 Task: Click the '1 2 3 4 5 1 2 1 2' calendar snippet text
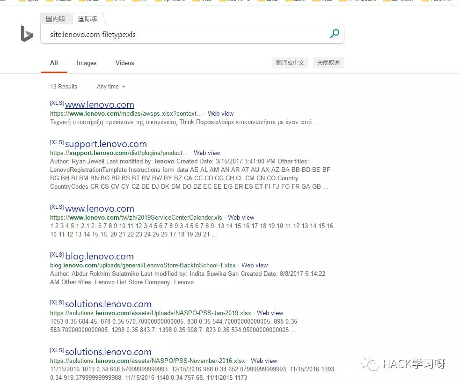coord(191,230)
